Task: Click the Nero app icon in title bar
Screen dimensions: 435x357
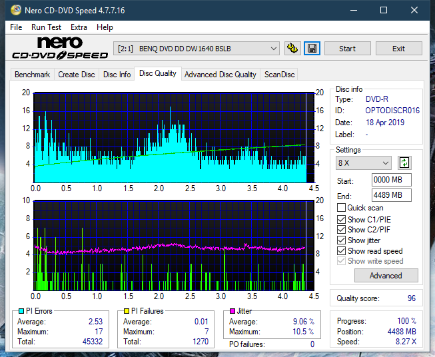Action: coord(16,10)
